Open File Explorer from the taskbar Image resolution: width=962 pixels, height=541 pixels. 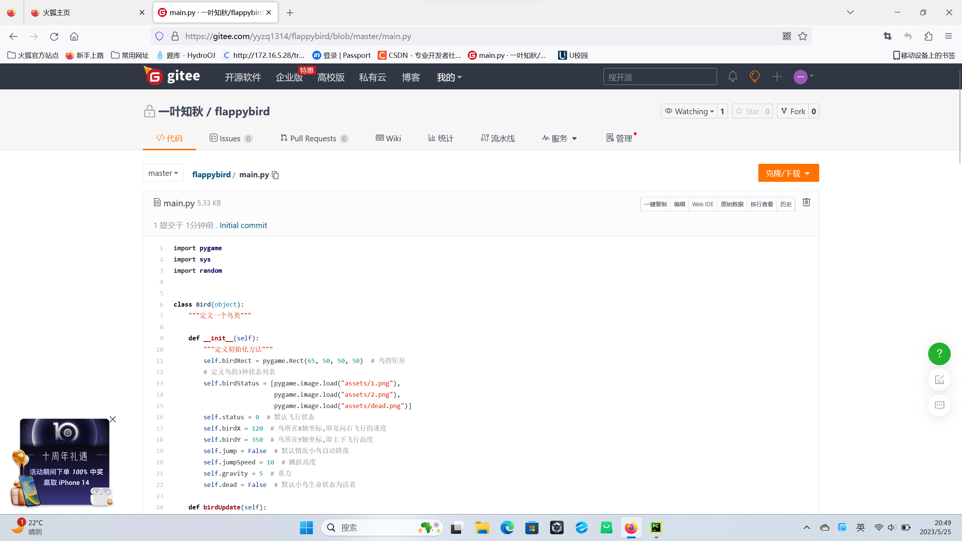pyautogui.click(x=482, y=528)
